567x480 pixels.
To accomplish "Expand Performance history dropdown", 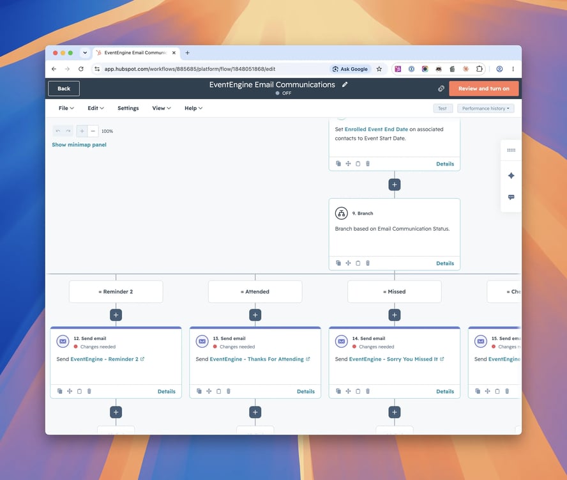I will (486, 108).
